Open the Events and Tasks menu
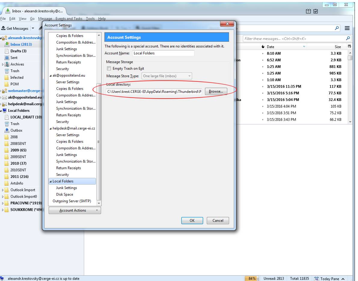 tap(69, 19)
